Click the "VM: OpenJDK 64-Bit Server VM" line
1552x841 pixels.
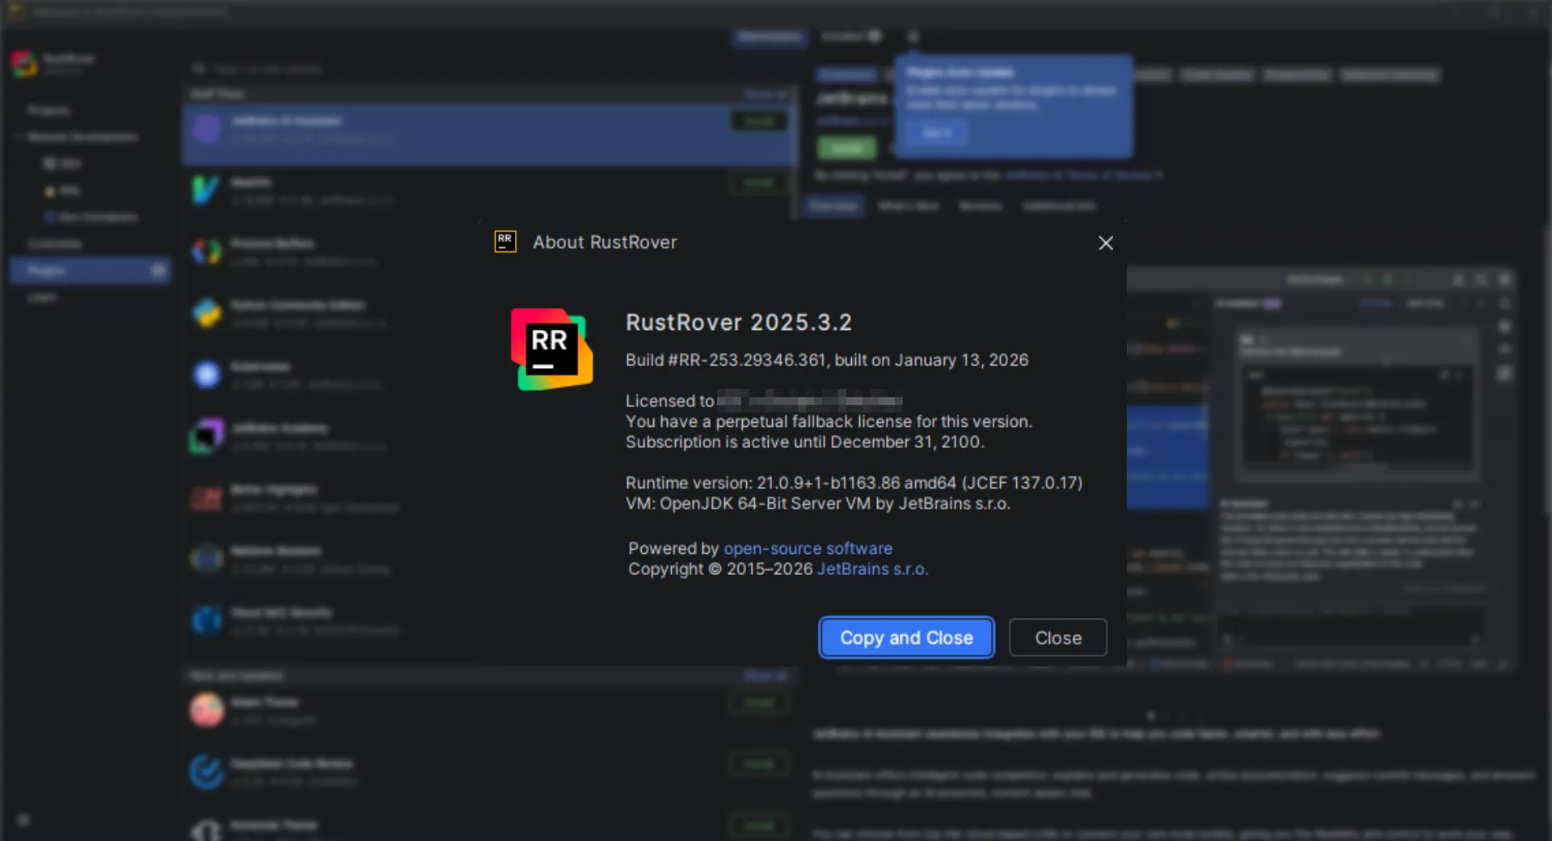pos(818,504)
